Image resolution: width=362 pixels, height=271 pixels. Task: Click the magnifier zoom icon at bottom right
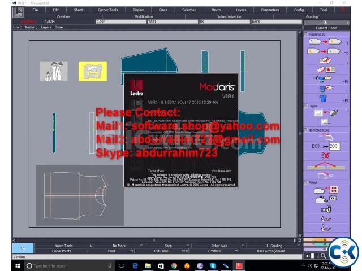coord(323,256)
